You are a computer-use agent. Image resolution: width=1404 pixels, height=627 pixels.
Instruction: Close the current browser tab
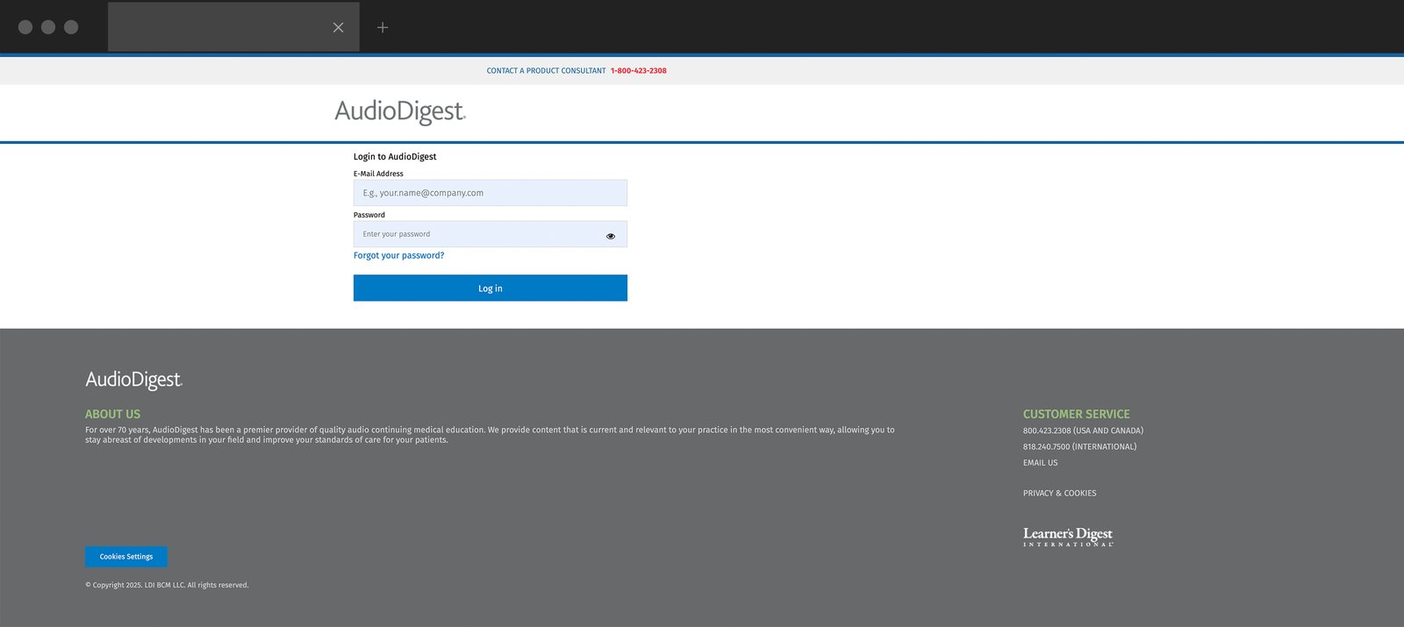pos(338,27)
